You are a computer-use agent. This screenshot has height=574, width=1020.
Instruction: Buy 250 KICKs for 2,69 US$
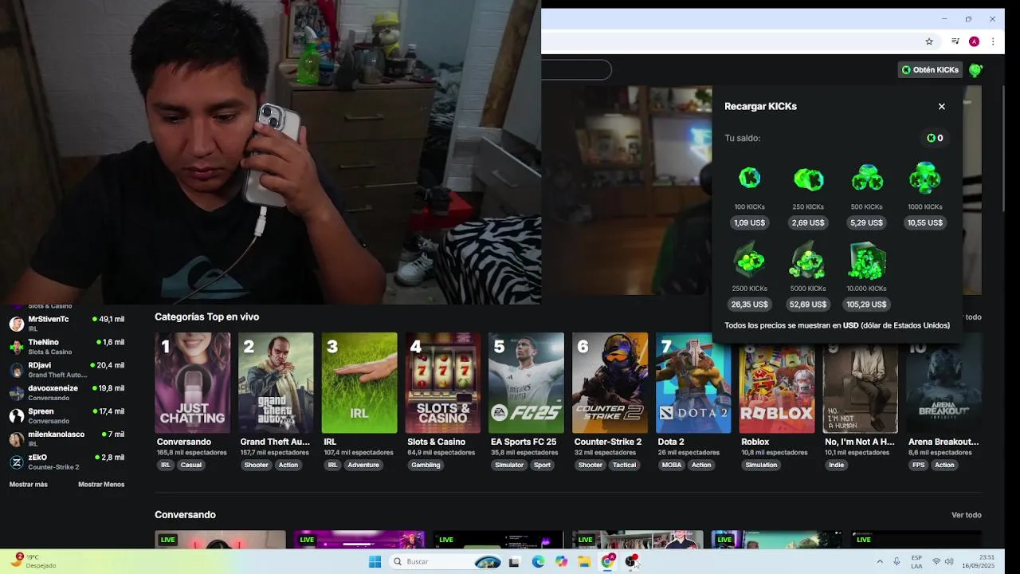[x=808, y=223]
